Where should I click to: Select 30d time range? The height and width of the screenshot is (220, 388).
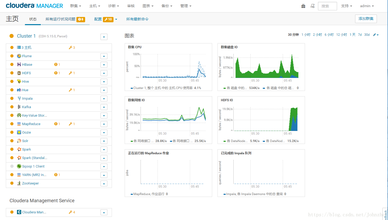(x=367, y=35)
